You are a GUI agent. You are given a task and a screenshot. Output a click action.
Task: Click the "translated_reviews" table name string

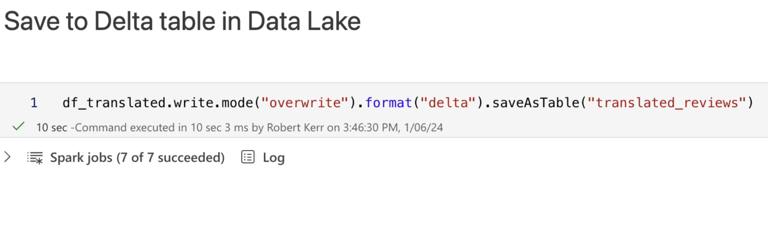(x=666, y=102)
